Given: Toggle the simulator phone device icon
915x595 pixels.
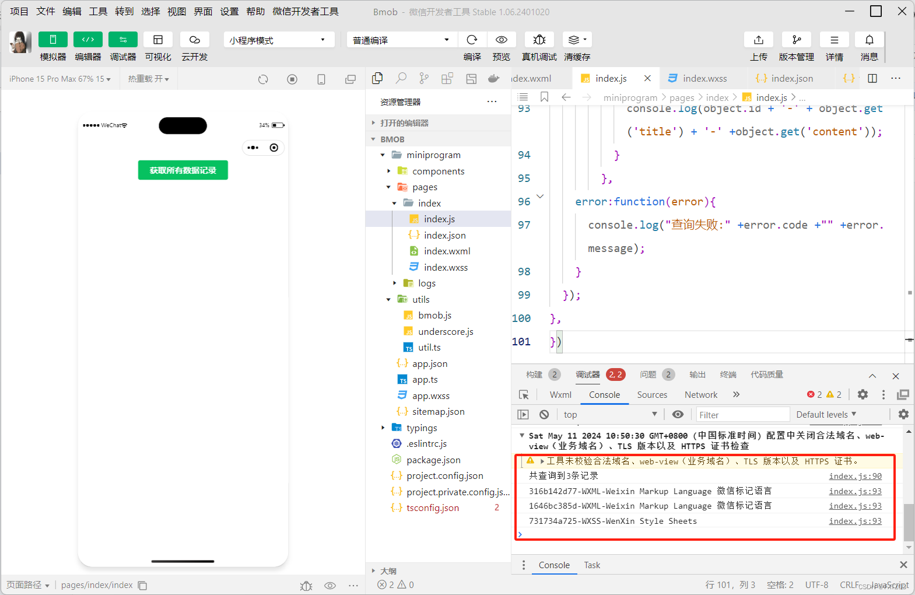Looking at the screenshot, I should pyautogui.click(x=321, y=79).
